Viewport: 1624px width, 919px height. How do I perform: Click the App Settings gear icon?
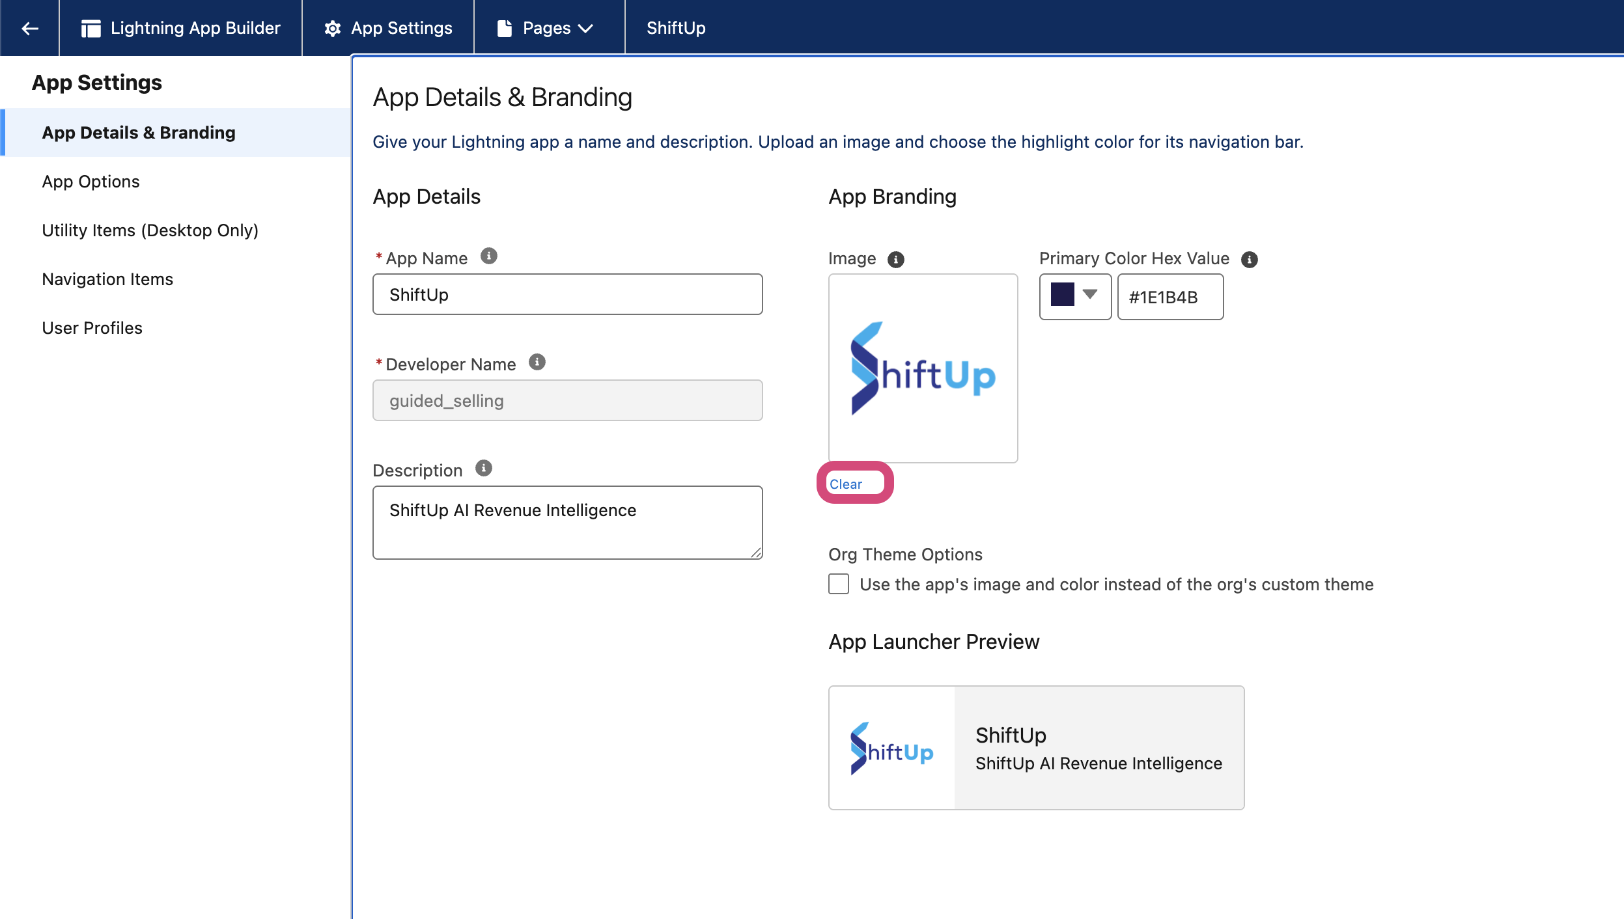tap(333, 28)
